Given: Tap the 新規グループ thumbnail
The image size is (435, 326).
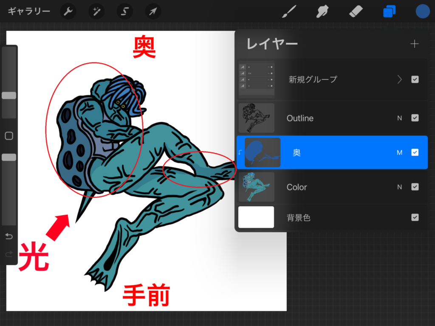Looking at the screenshot, I should tap(257, 79).
